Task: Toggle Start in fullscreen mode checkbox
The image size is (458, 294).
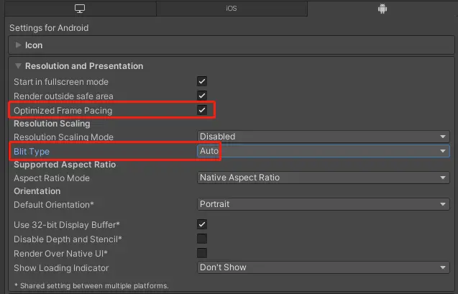Action: click(x=202, y=81)
